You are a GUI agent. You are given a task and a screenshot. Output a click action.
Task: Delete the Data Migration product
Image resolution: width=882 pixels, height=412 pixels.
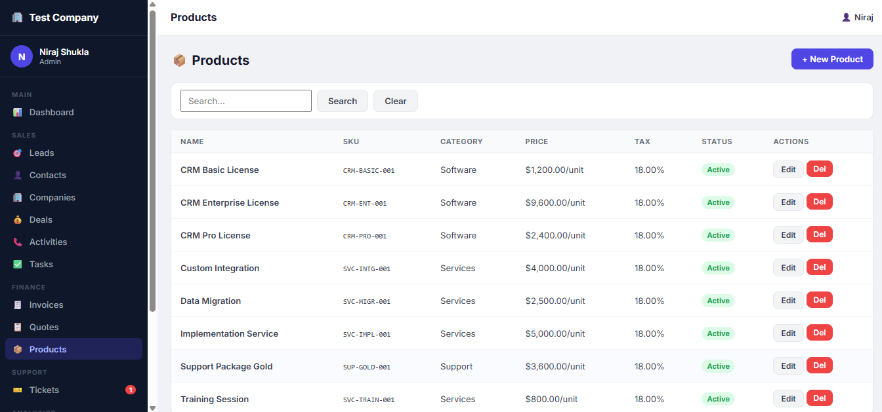tap(819, 301)
